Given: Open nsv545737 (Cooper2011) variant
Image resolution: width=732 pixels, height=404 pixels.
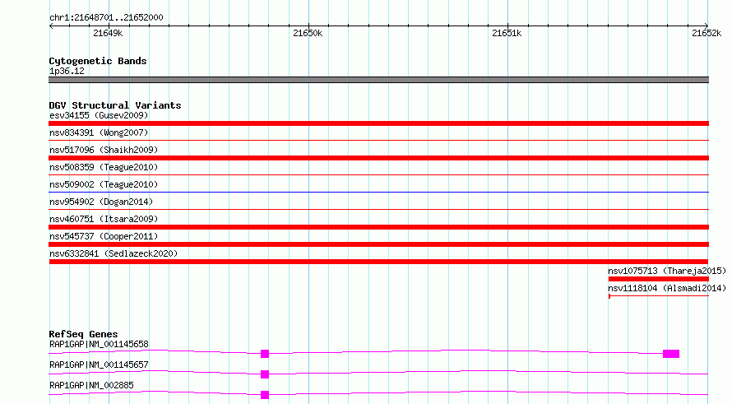Looking at the screenshot, I should click(104, 236).
